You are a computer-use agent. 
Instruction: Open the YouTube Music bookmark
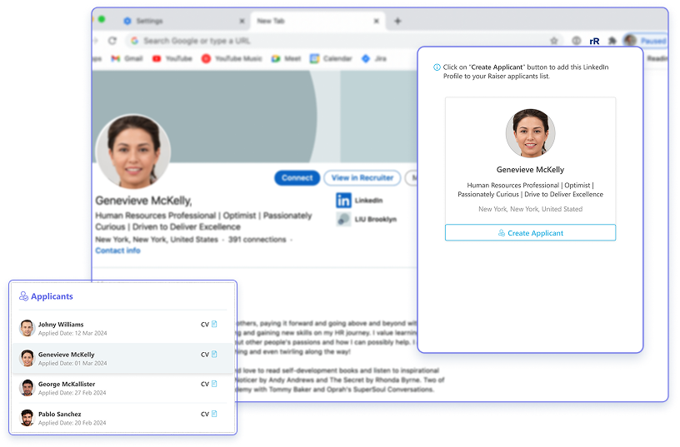coord(232,58)
